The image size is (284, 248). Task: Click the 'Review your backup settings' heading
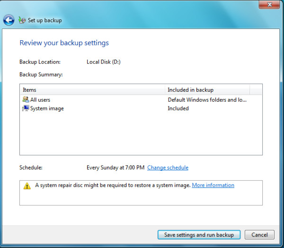pyautogui.click(x=64, y=43)
